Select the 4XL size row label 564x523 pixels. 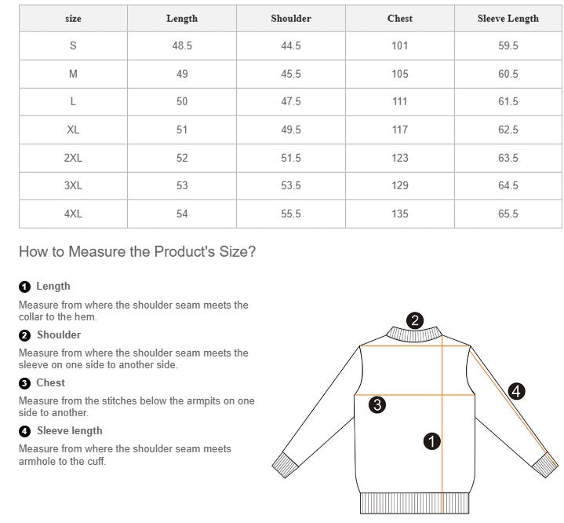[73, 214]
